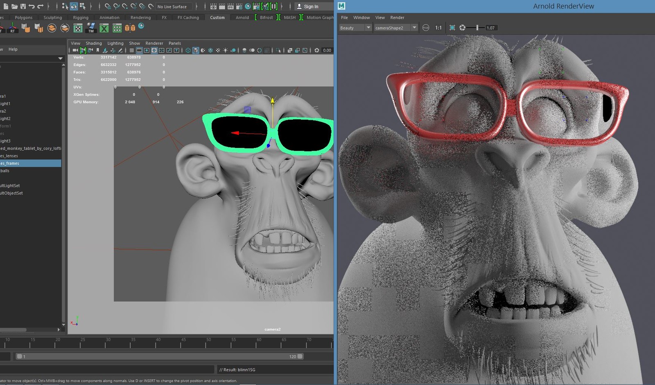Enable Snap to points magnet icon

125,6
